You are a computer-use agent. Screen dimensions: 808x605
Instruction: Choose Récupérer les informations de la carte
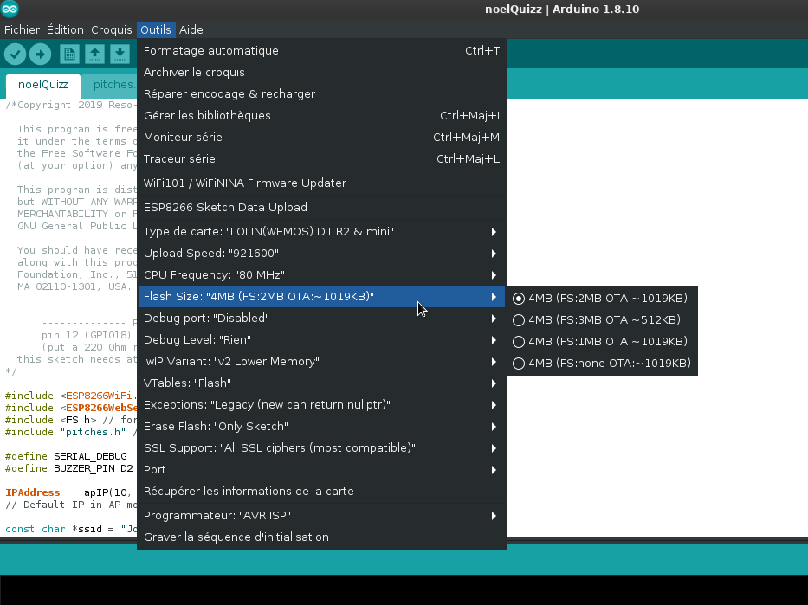(321, 492)
